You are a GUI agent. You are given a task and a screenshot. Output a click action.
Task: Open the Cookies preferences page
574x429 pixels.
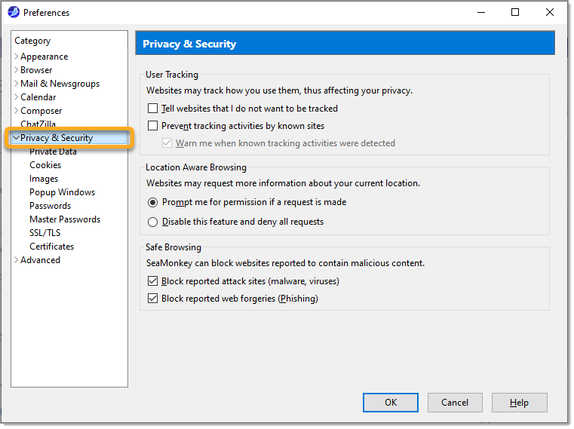click(x=45, y=165)
